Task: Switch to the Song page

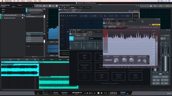Action: tap(160, 6)
